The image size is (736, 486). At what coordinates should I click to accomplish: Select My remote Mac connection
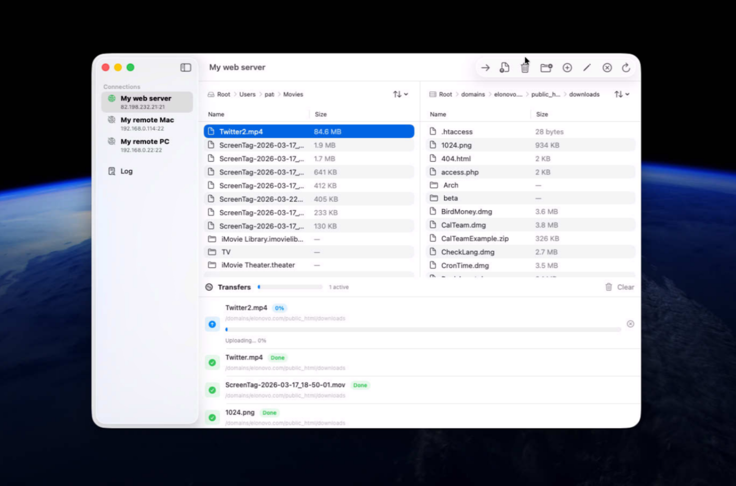pos(147,123)
